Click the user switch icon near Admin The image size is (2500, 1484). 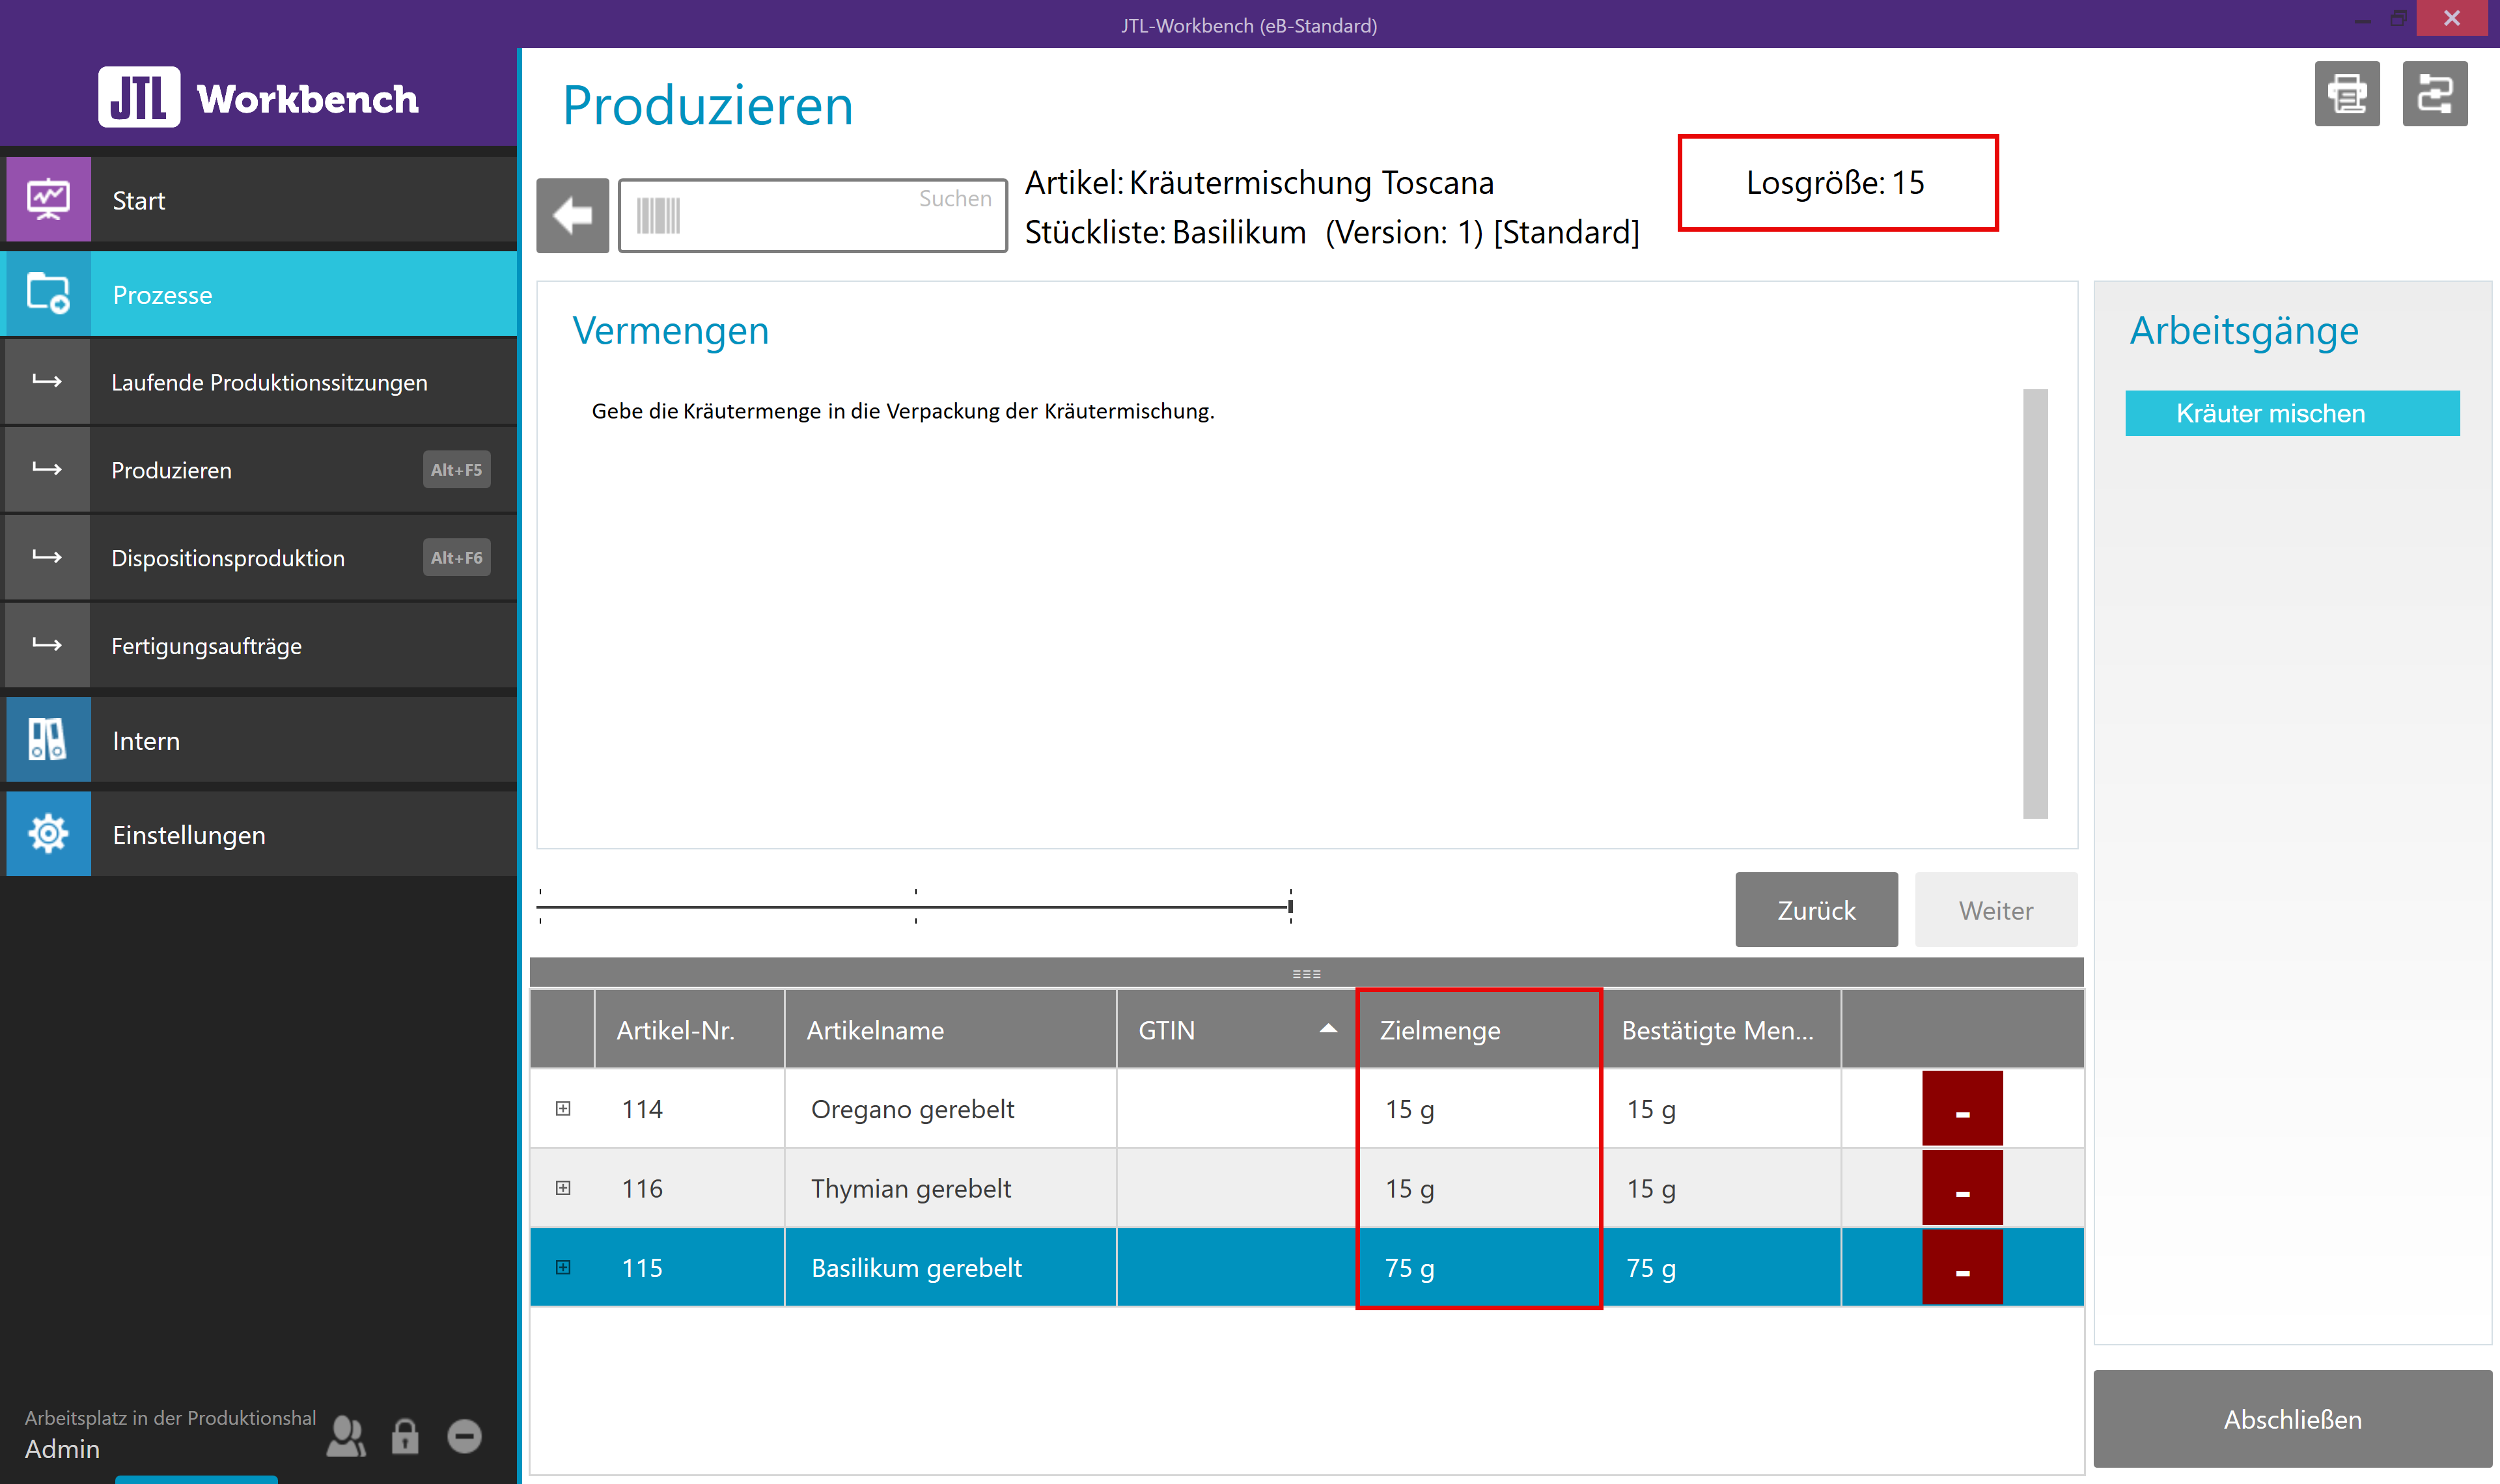pyautogui.click(x=346, y=1436)
